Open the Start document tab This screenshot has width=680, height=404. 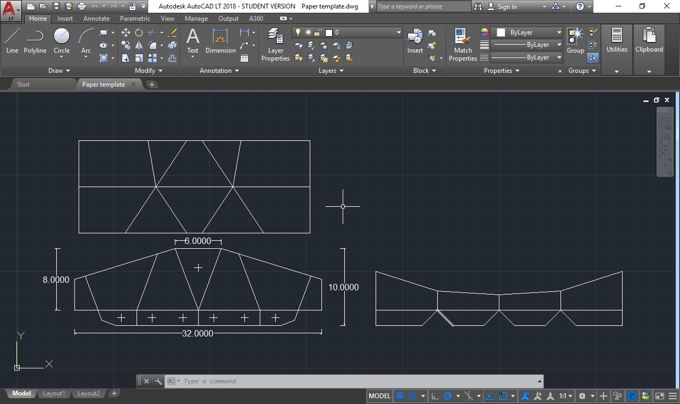click(23, 85)
